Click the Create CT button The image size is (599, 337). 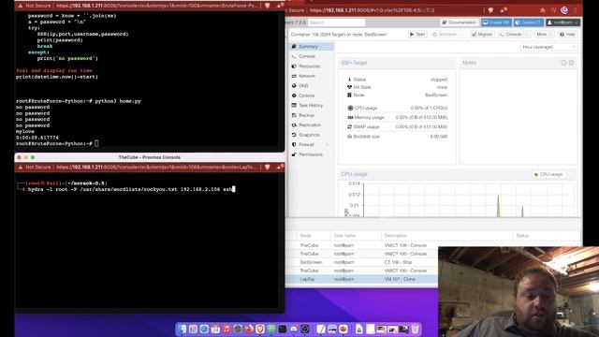529,22
